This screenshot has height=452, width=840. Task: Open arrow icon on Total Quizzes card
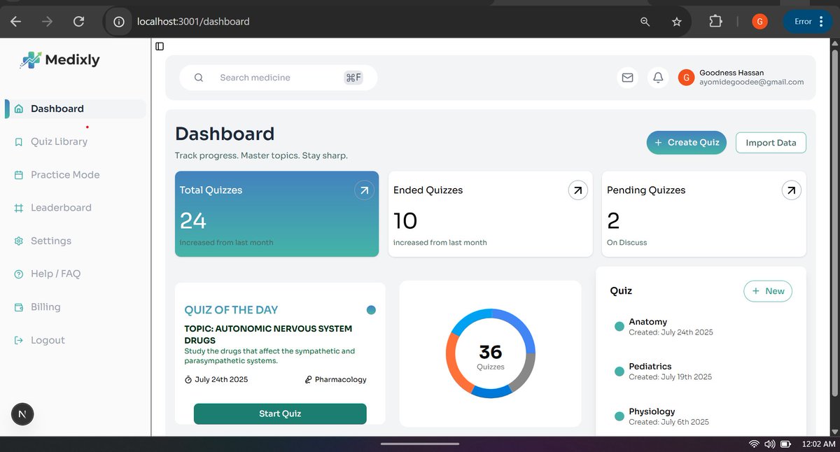pos(364,190)
